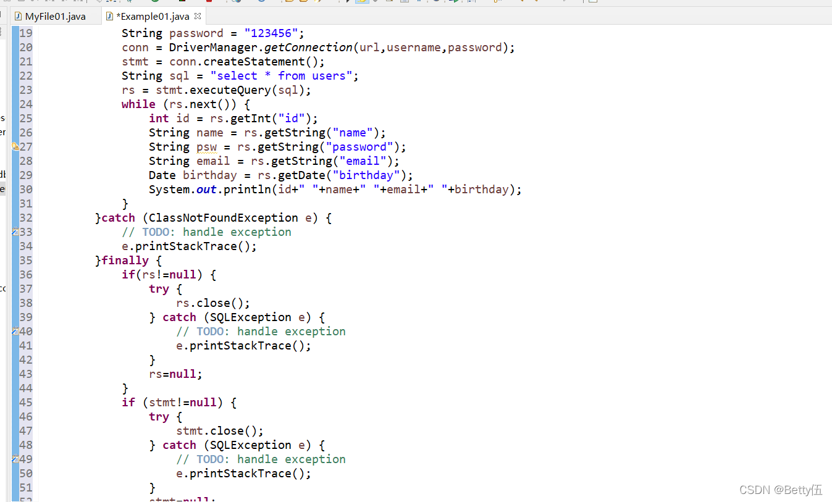Click the Java file icon on MyFile01.java tab
832x502 pixels.
pos(19,16)
